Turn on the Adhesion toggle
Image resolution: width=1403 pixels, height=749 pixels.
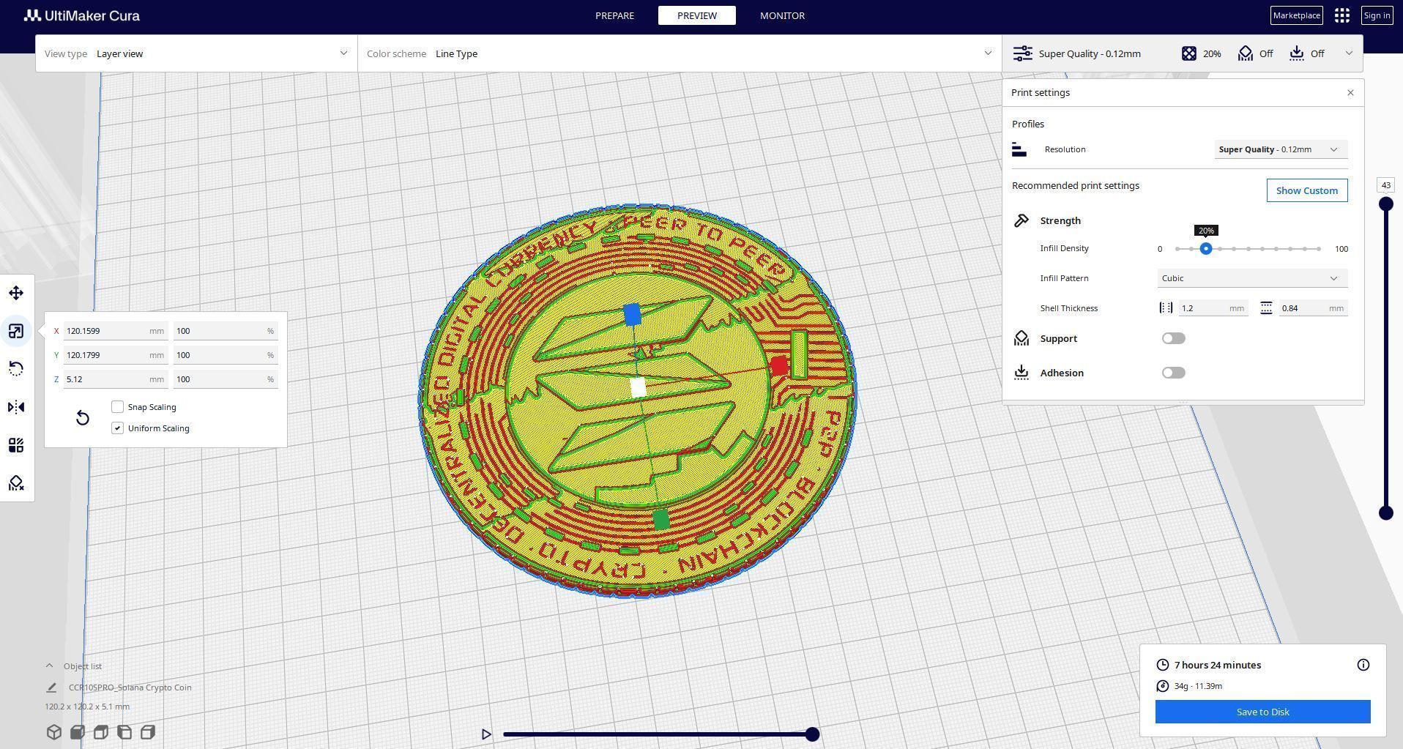tap(1174, 373)
